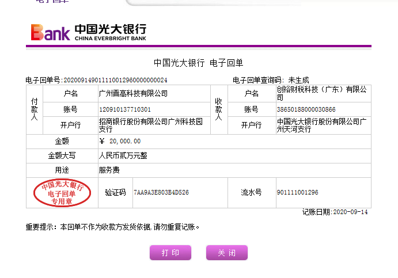The image size is (398, 278).
Task: Select payee bank 中国光大银行股份有限公司广州天河支行
Action: (321, 125)
